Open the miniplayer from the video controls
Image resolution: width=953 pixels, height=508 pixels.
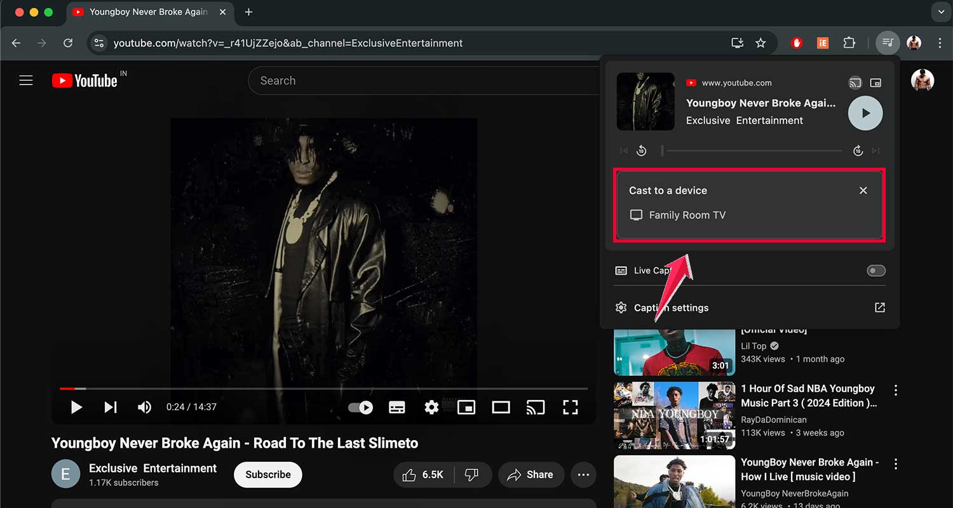pyautogui.click(x=466, y=407)
